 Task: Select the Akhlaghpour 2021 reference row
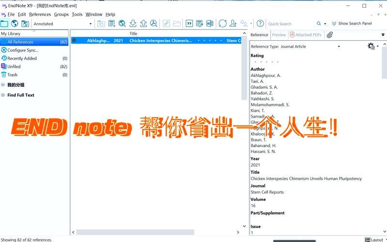pyautogui.click(x=156, y=41)
